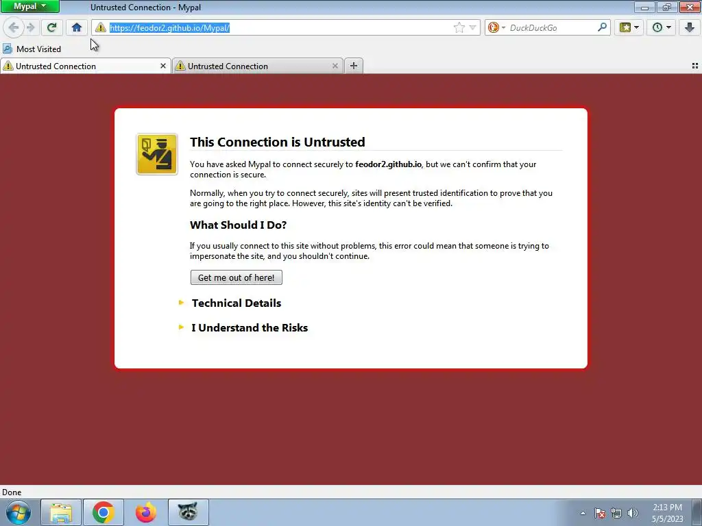The width and height of the screenshot is (702, 526).
Task: Launch Google Chrome from taskbar
Action: point(104,512)
